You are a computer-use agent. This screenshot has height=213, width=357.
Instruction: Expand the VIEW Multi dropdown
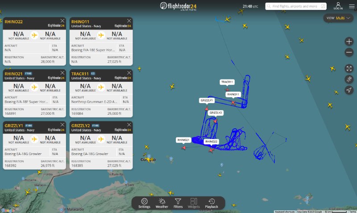coord(338,18)
